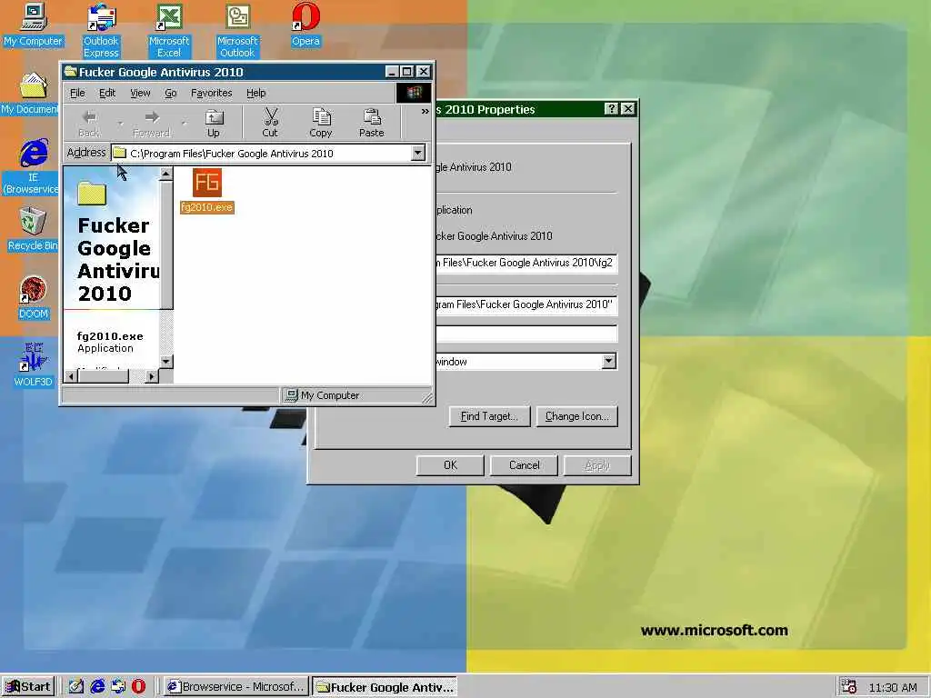Click the Start button
The image size is (931, 698).
pyautogui.click(x=28, y=687)
